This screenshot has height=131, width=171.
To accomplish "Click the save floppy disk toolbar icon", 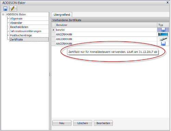I will pos(5,9).
